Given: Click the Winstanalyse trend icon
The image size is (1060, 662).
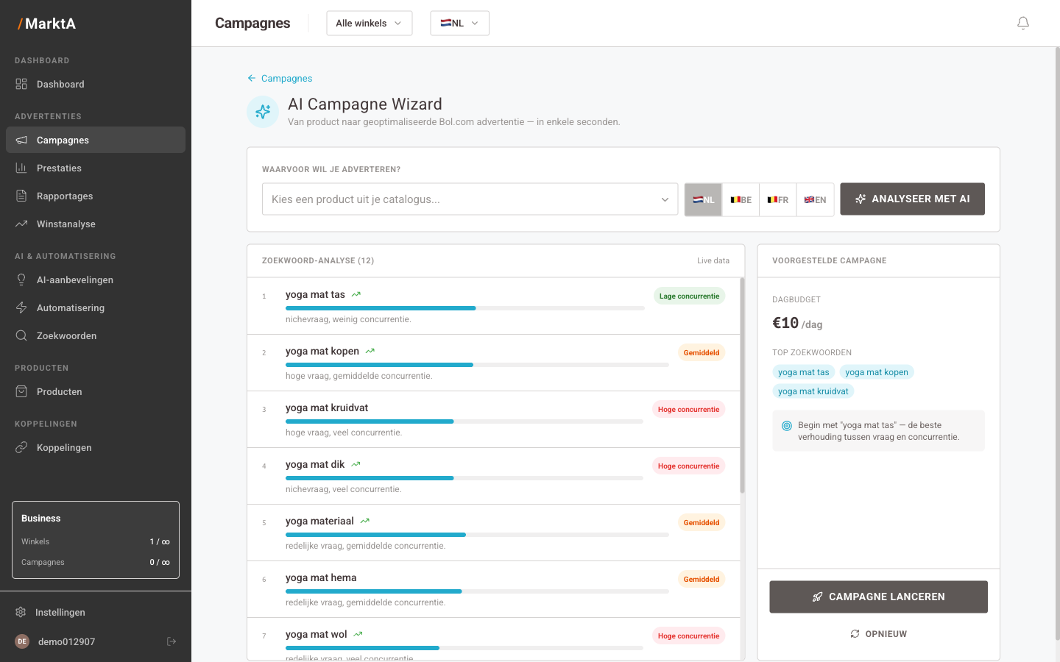Looking at the screenshot, I should (21, 224).
